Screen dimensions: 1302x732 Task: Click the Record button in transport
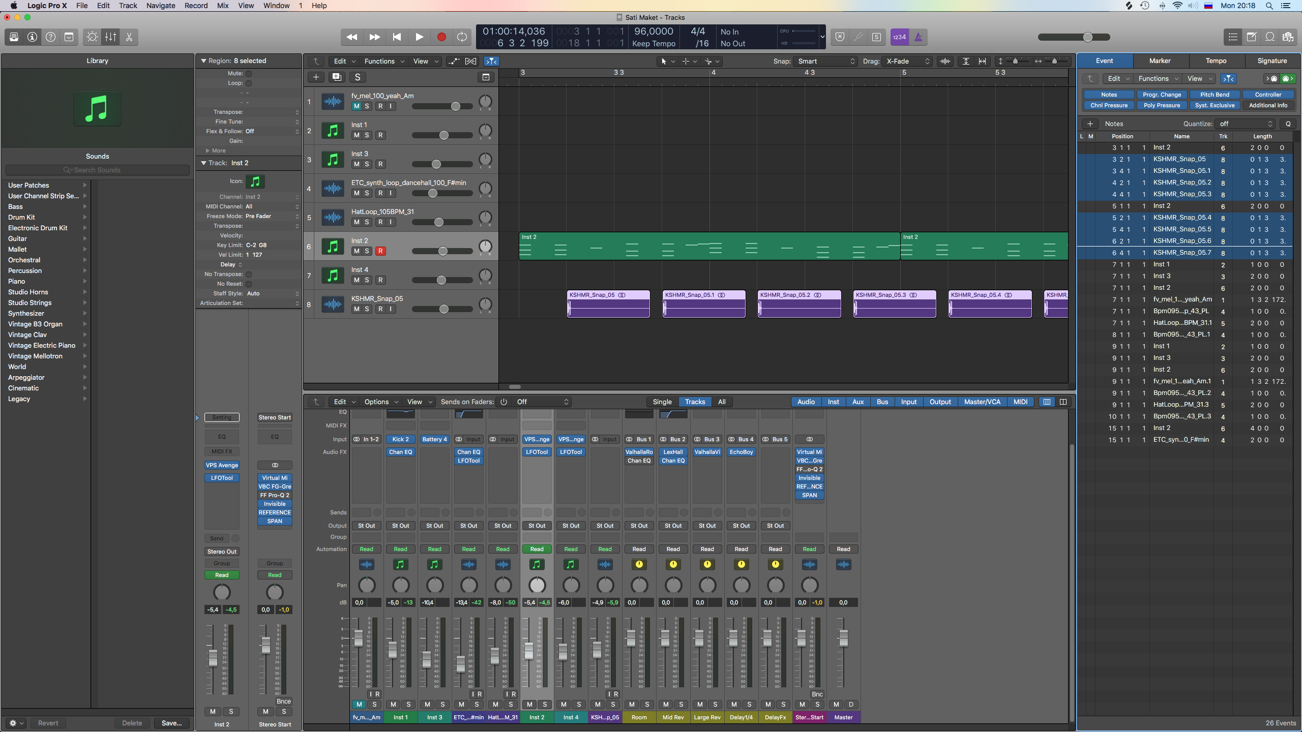[441, 37]
